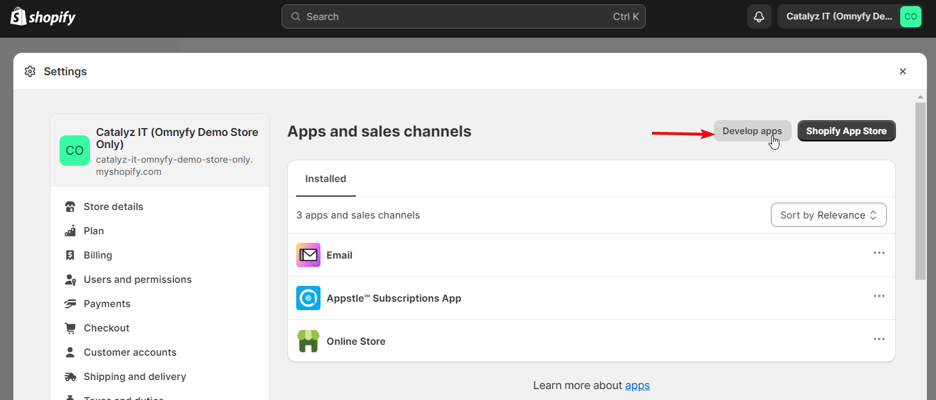Click the Store details storefront icon

click(x=70, y=206)
